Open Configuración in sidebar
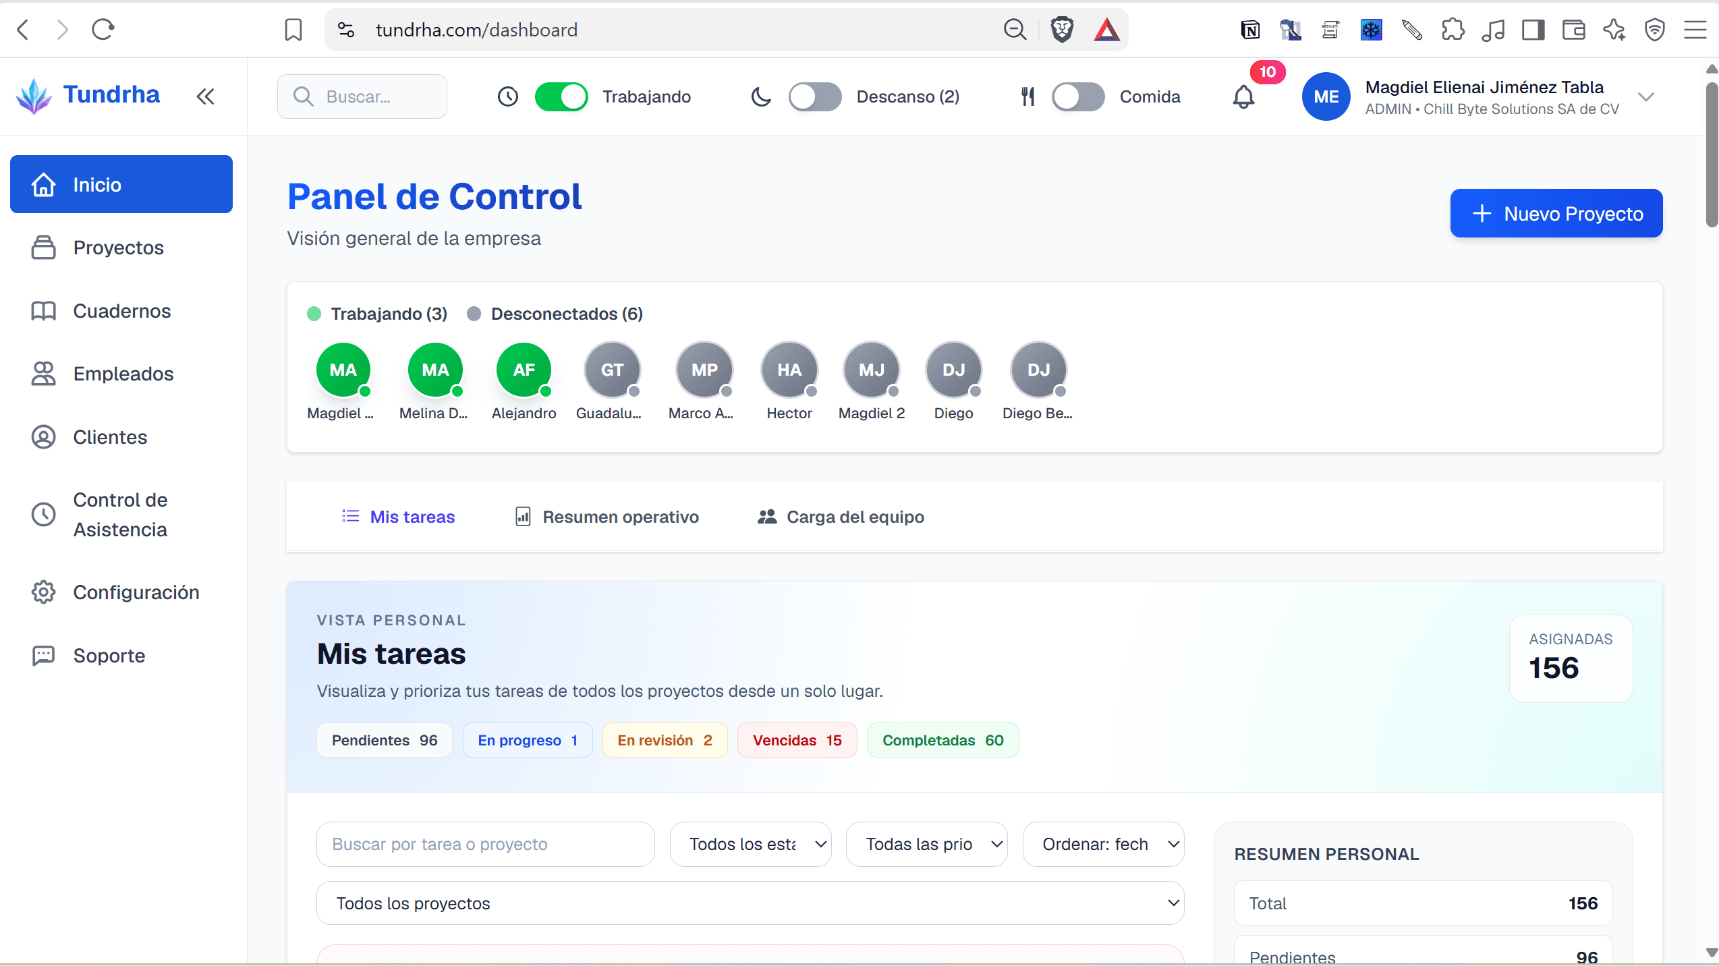1719x966 pixels. pos(121,592)
